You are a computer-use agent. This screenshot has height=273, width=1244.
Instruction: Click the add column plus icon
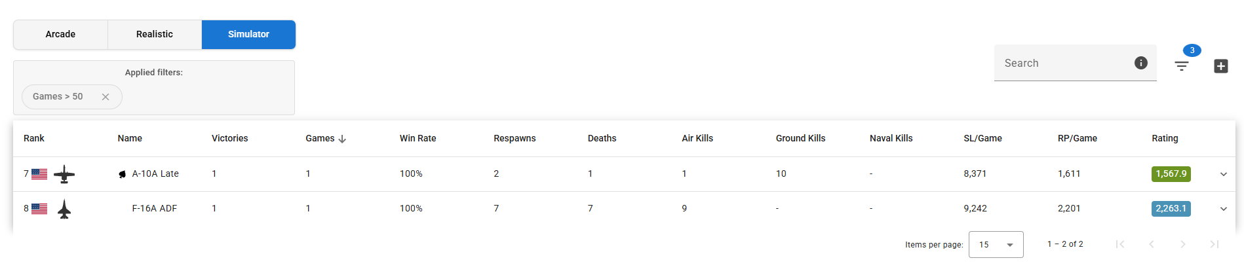pos(1220,65)
